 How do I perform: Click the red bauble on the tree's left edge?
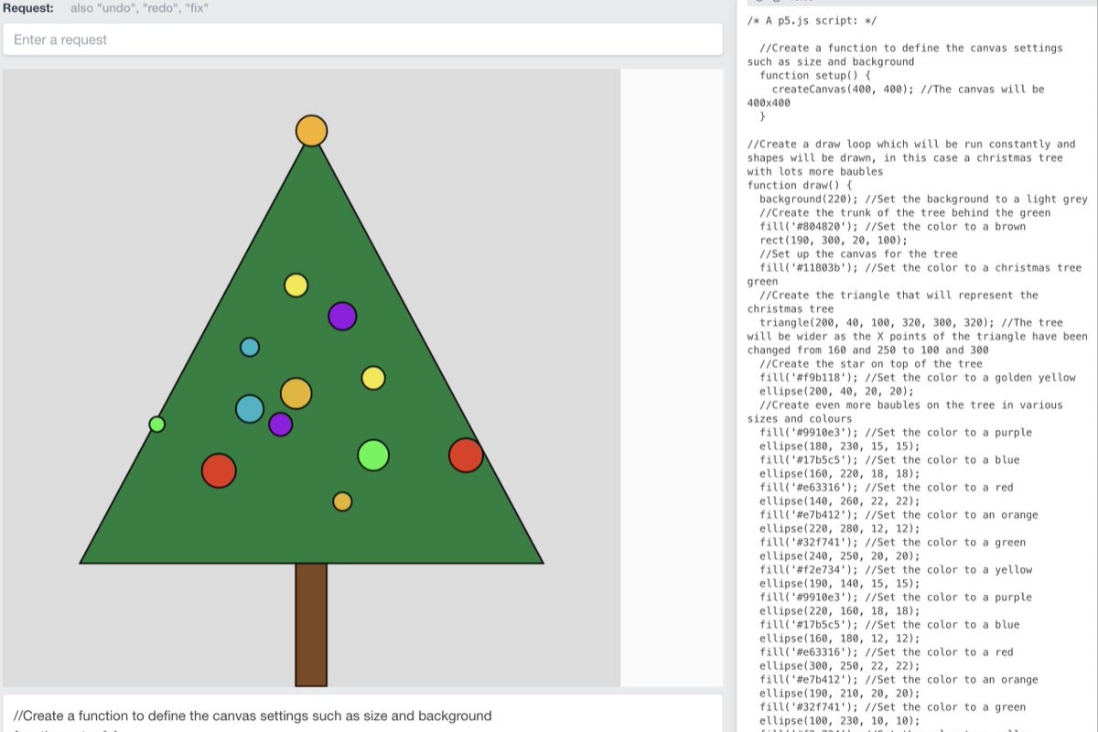(x=220, y=470)
